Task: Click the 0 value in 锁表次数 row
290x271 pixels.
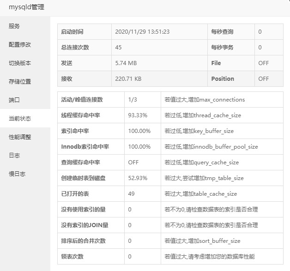Action: click(130, 257)
